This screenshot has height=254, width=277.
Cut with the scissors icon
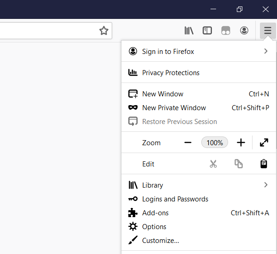point(213,164)
